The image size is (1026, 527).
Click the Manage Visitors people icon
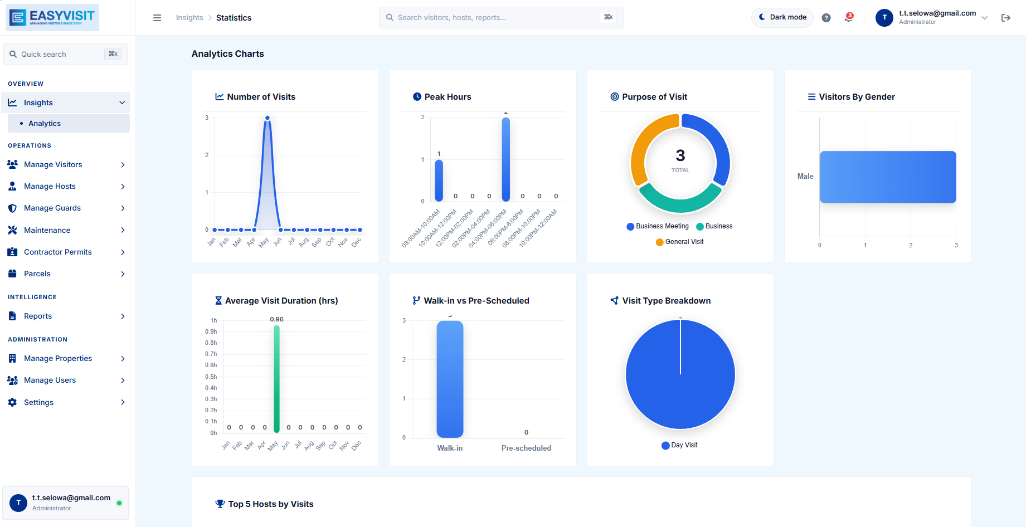[12, 164]
